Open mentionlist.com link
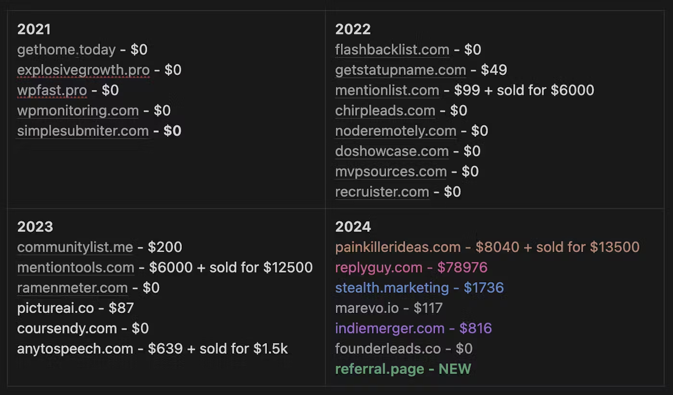 tap(387, 90)
